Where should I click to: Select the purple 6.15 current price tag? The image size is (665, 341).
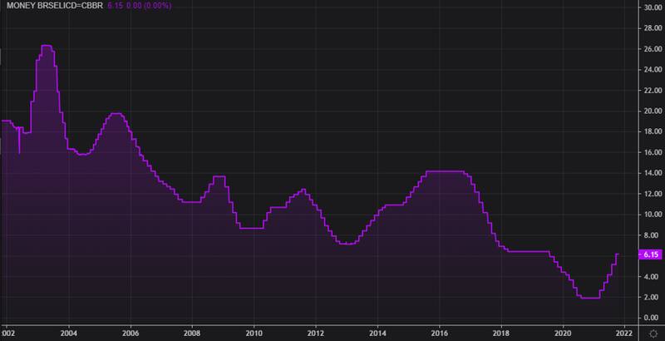[650, 255]
